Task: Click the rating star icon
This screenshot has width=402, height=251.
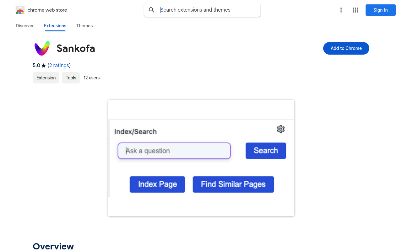Action: [x=44, y=66]
